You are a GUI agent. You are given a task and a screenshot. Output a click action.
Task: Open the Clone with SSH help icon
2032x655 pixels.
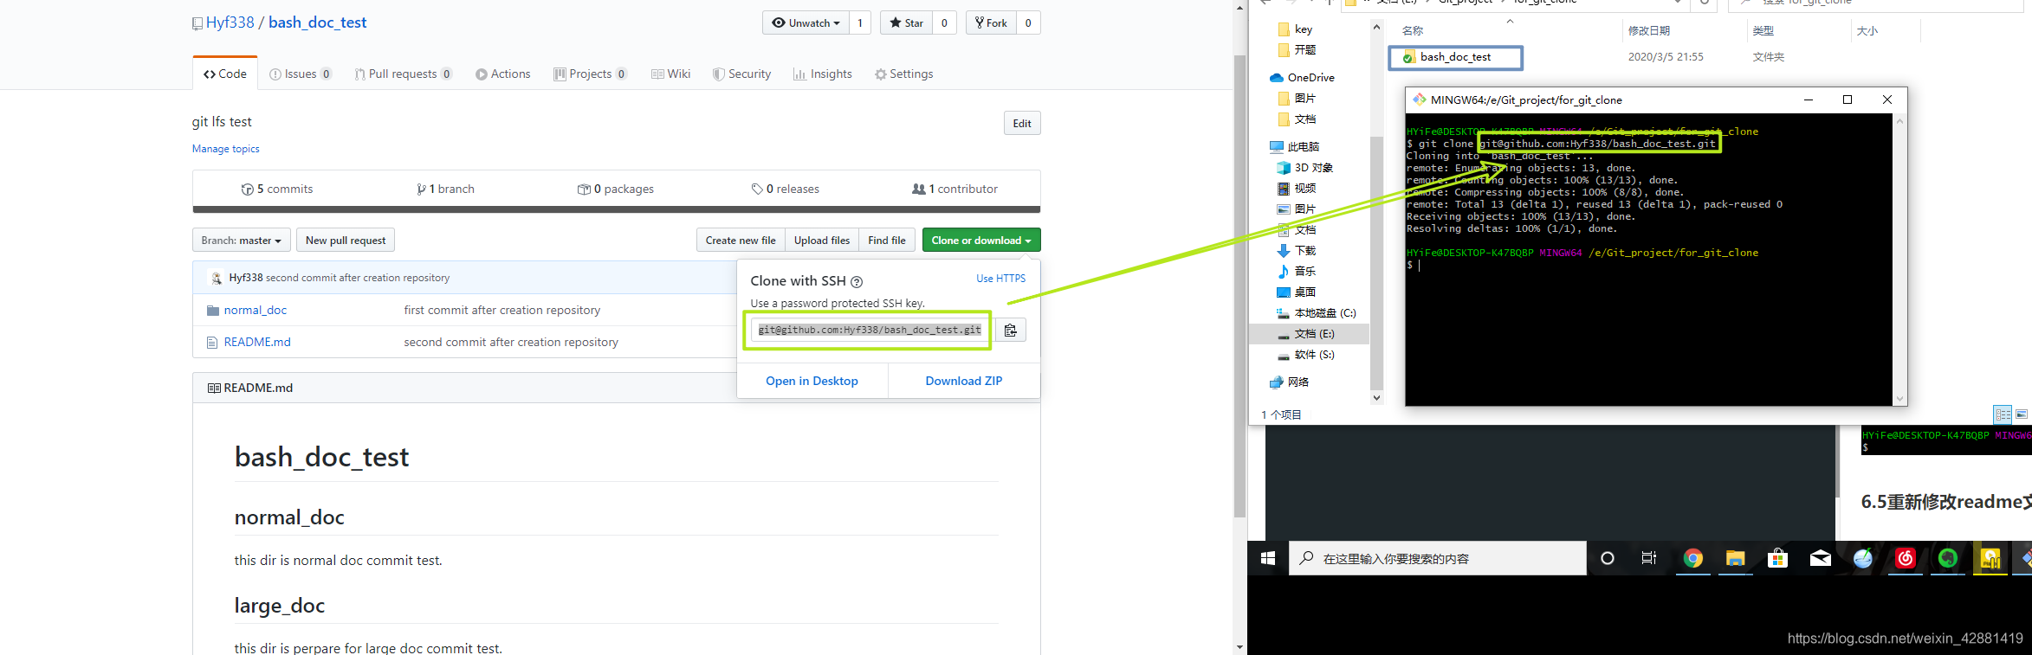coord(857,281)
